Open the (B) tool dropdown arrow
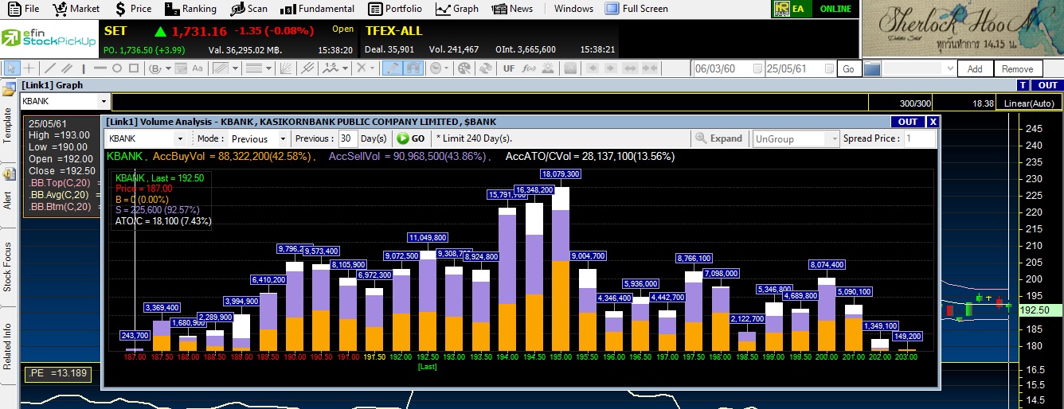Screen dimensions: 1064x409 [x=168, y=68]
